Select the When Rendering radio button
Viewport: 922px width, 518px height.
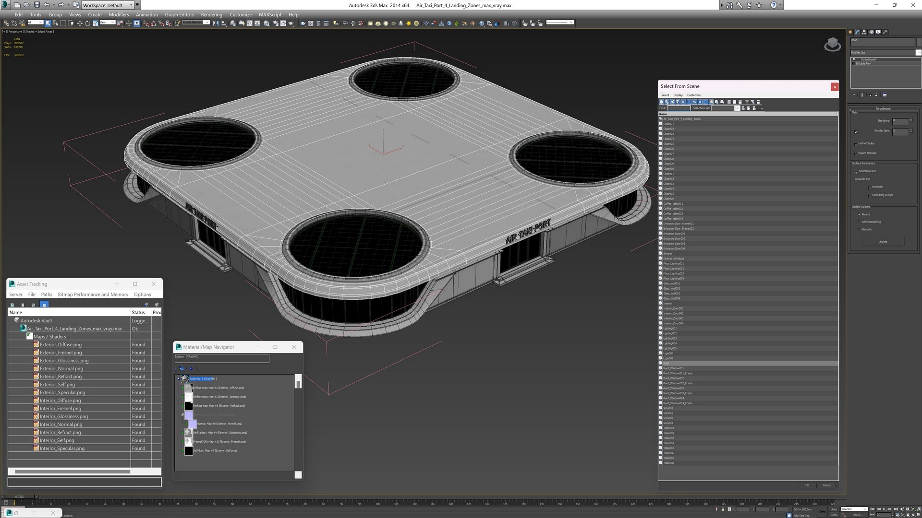[859, 222]
